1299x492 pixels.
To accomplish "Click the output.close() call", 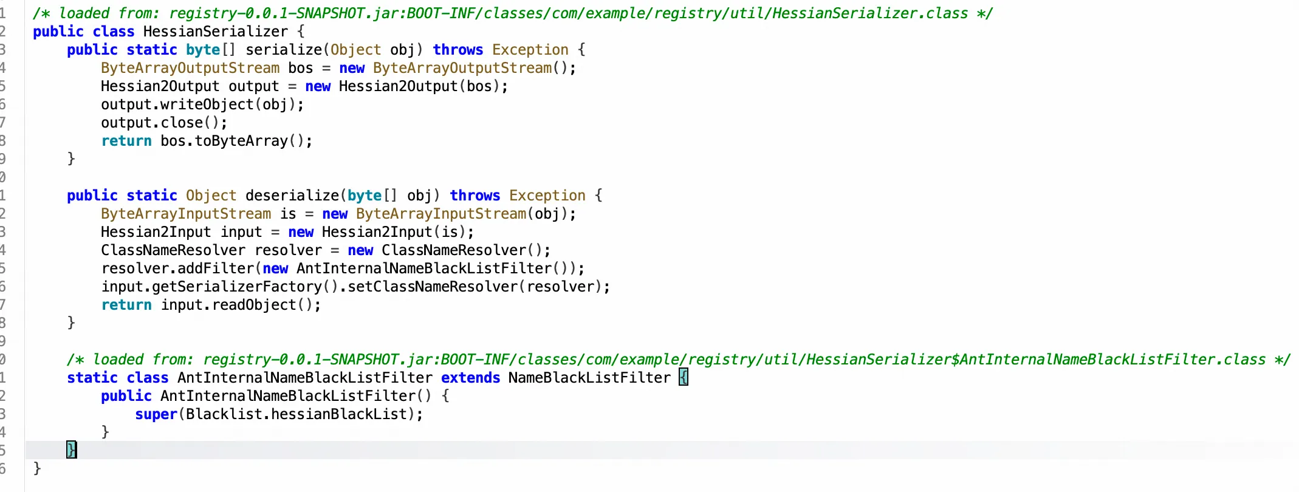I will point(163,123).
